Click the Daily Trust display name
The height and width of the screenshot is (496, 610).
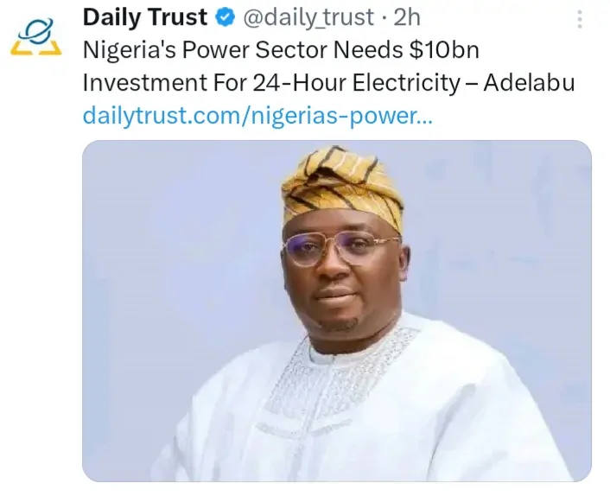145,16
